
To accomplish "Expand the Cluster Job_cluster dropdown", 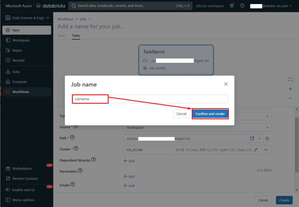I will click(266, 150).
